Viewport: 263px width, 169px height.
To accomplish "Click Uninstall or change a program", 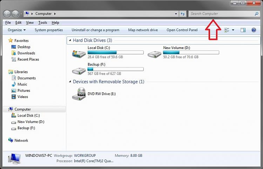I will coord(95,30).
